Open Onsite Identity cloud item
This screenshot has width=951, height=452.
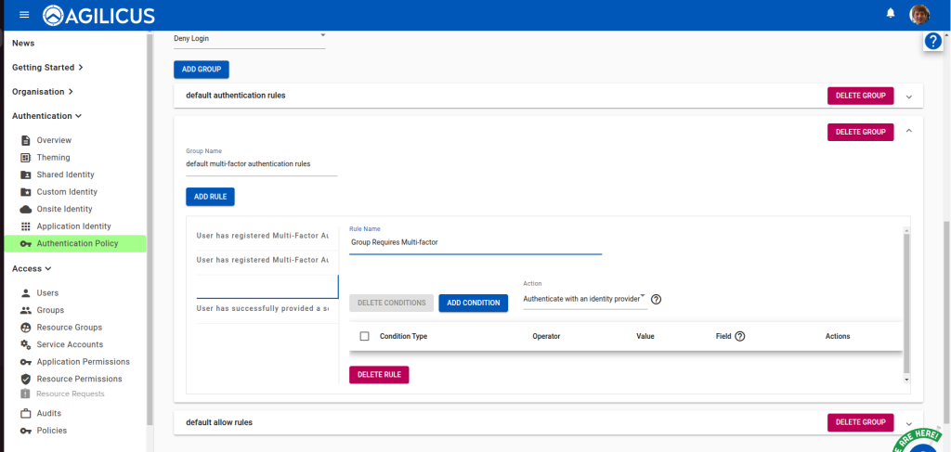(64, 209)
